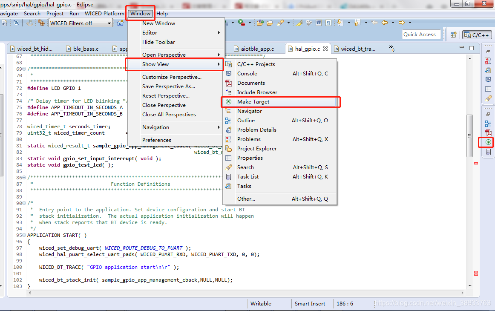Open WICED Filters off dropdown
Screen dimensions: 495x311
coord(81,23)
